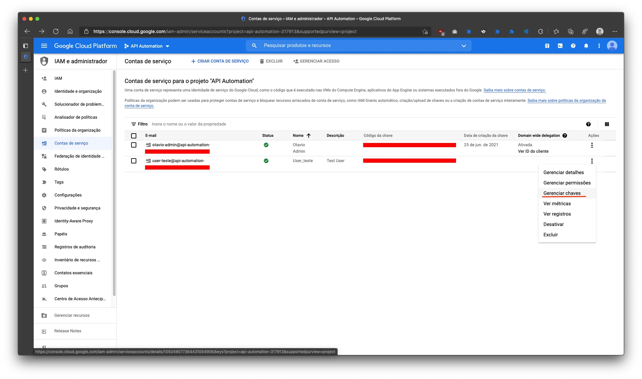Choose Ver métricas menu entry
Viewport: 642px width, 379px height.
567,204
